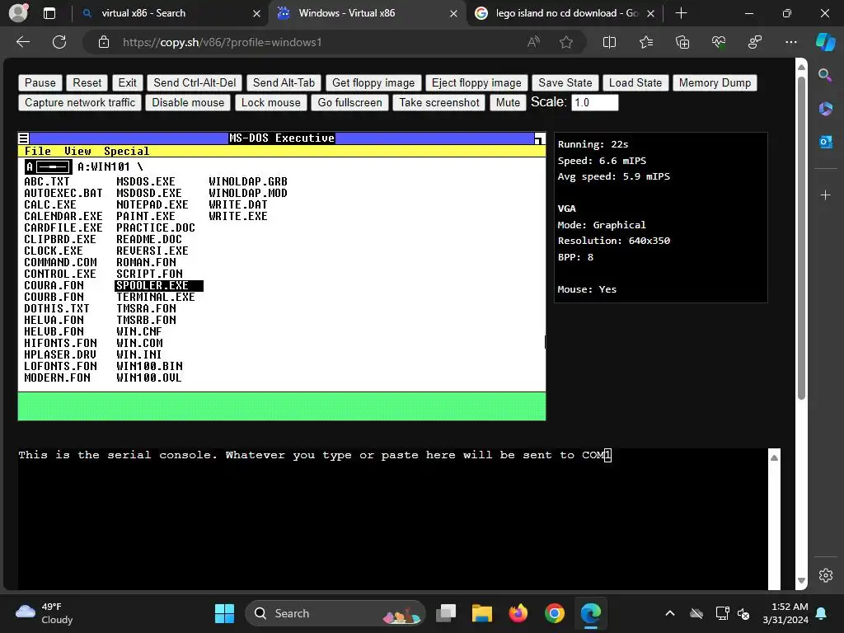Click the serial console text area

(x=393, y=519)
